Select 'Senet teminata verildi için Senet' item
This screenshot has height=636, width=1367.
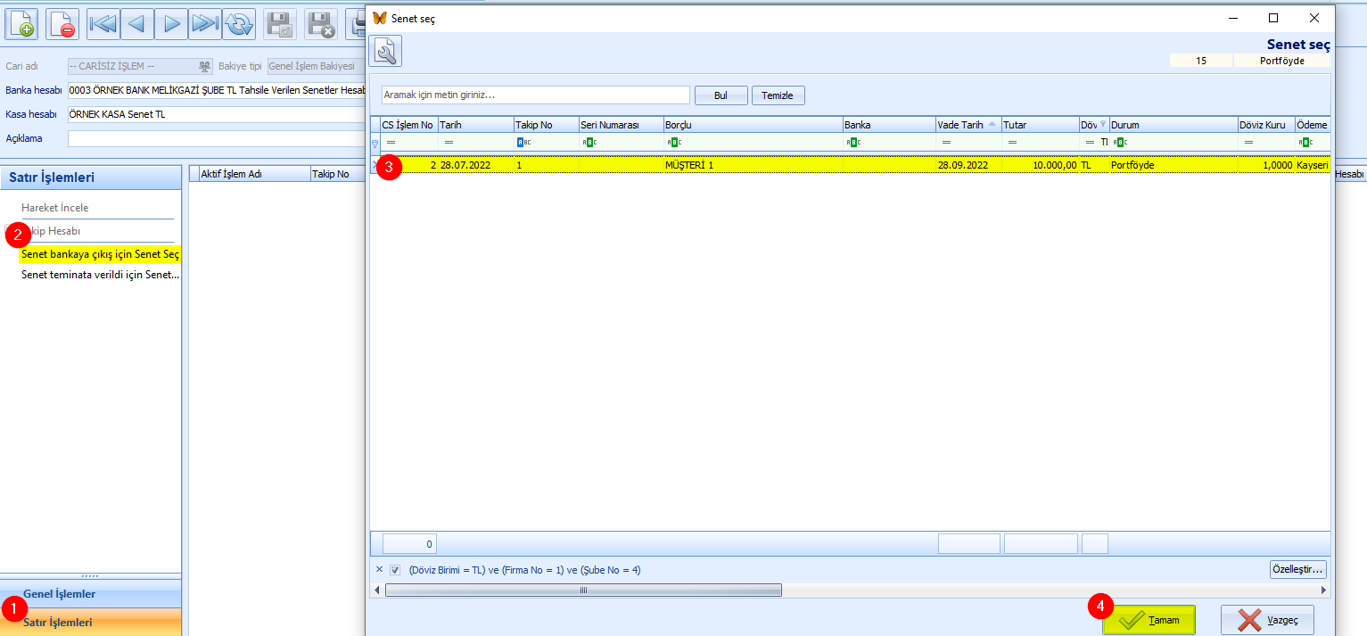(x=100, y=275)
